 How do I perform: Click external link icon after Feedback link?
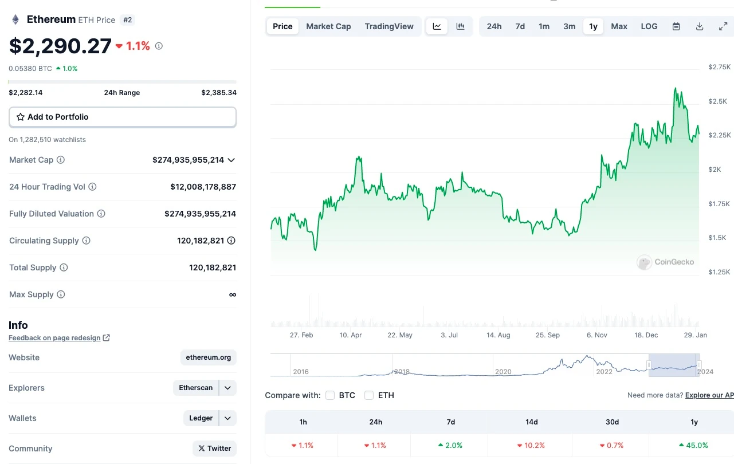(107, 338)
